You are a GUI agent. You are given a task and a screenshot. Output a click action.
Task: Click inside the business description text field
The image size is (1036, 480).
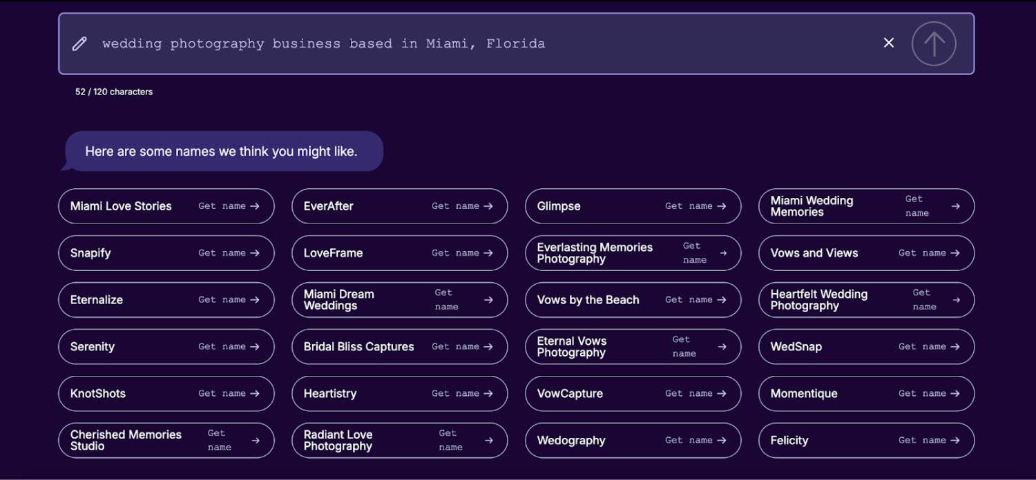(x=483, y=43)
